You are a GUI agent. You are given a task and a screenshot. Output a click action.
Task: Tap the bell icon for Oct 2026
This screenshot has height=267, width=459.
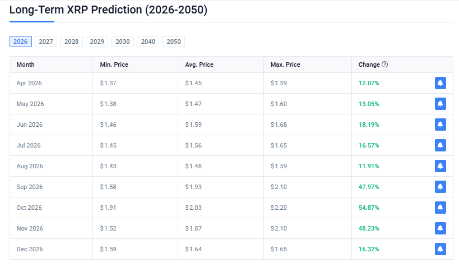coord(440,208)
